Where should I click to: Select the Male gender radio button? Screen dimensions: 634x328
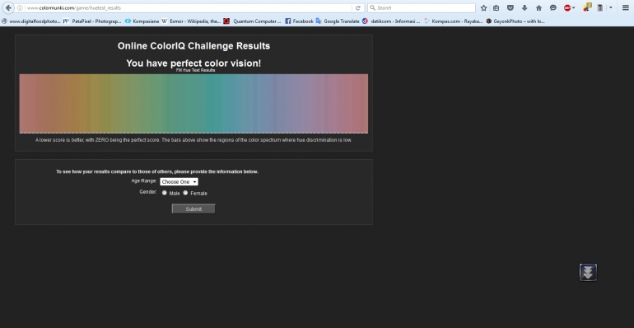tap(164, 193)
